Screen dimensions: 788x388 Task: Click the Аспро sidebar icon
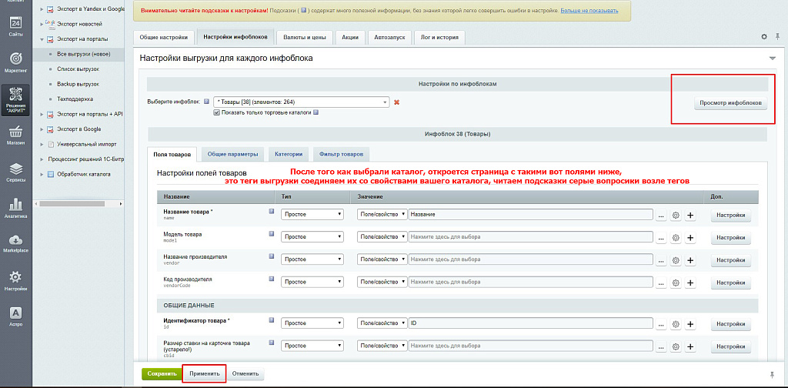coord(15,316)
